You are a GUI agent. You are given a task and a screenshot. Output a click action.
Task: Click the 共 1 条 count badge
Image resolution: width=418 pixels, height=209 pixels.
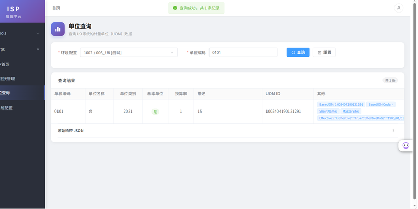coord(390,80)
